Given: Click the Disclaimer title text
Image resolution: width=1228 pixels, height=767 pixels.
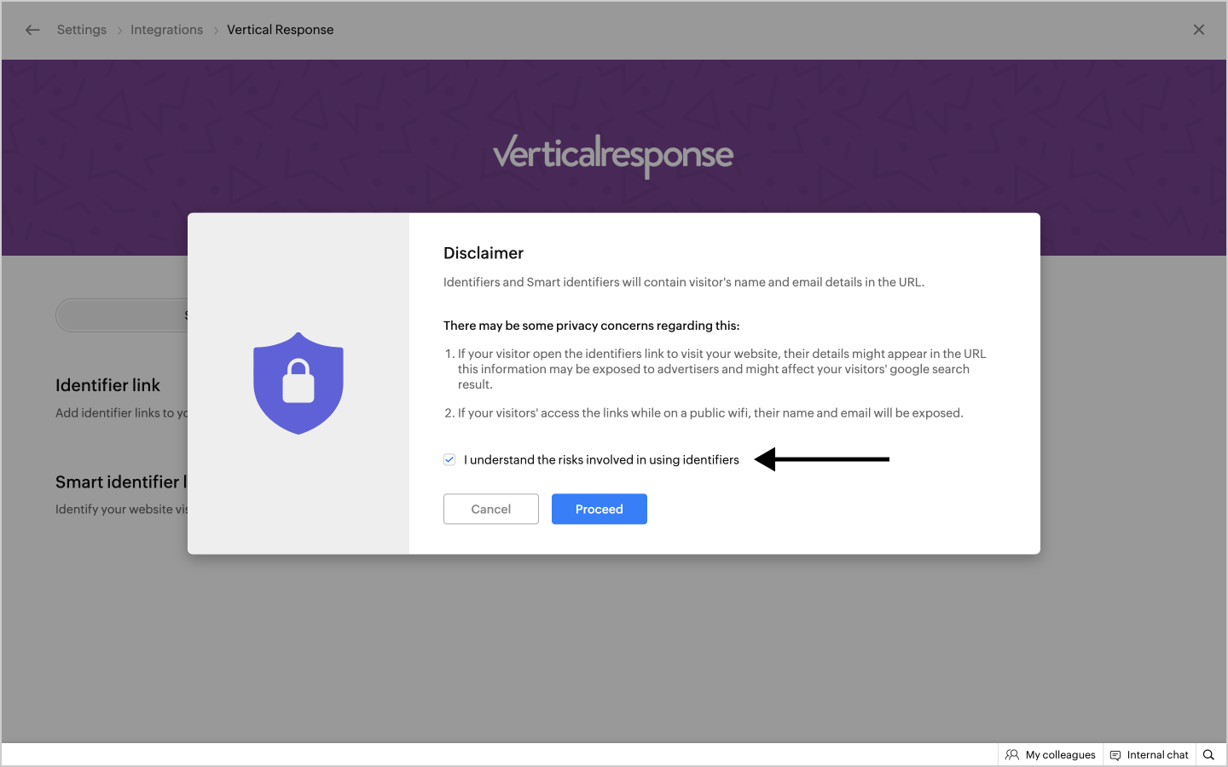Looking at the screenshot, I should pyautogui.click(x=483, y=253).
